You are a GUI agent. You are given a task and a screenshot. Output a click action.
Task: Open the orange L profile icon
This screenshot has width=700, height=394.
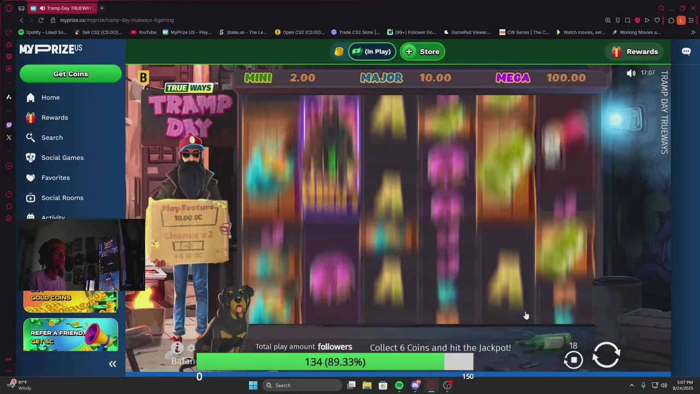681,20
